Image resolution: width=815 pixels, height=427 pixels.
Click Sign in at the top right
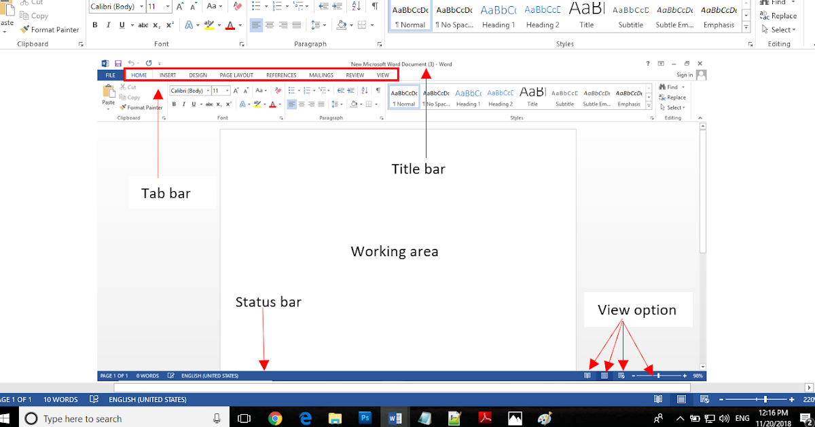tap(685, 75)
